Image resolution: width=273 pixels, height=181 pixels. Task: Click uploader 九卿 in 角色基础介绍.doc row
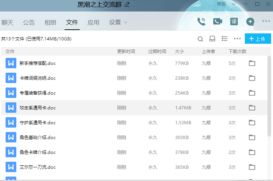(x=206, y=137)
